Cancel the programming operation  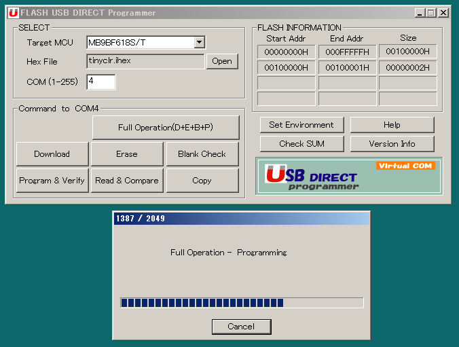241,327
